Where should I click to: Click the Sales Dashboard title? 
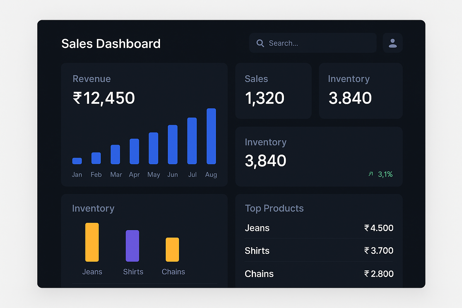[111, 44]
